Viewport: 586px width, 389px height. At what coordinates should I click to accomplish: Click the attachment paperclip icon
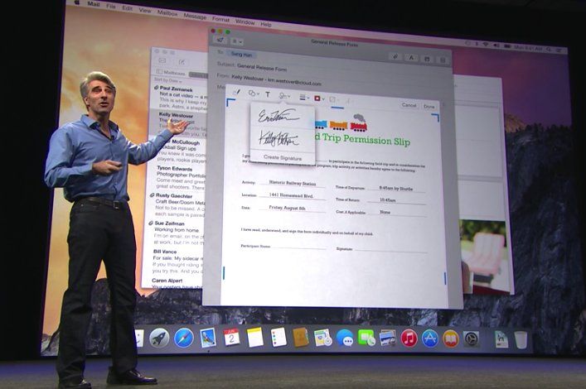coord(395,57)
